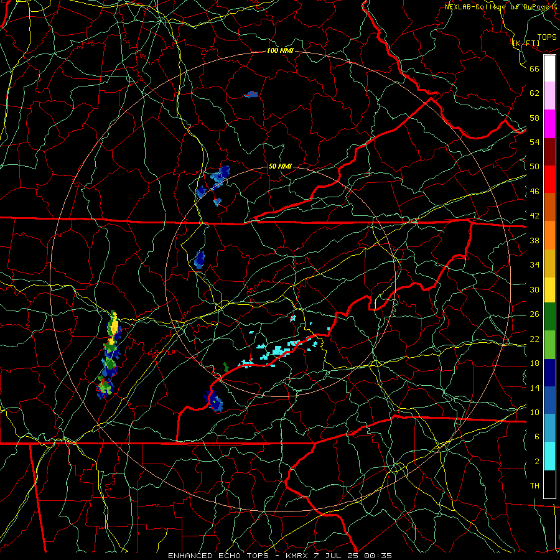Viewport: 560px width, 560px height.
Task: Click the navy echo cell on the southern state border
Action: pyautogui.click(x=213, y=401)
